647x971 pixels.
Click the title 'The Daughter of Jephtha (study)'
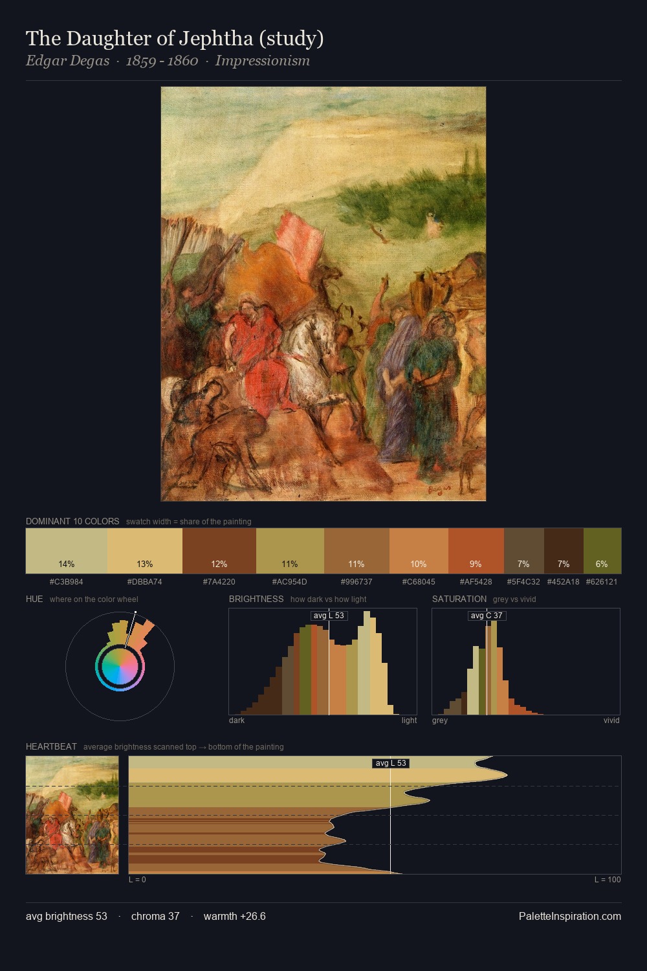175,38
